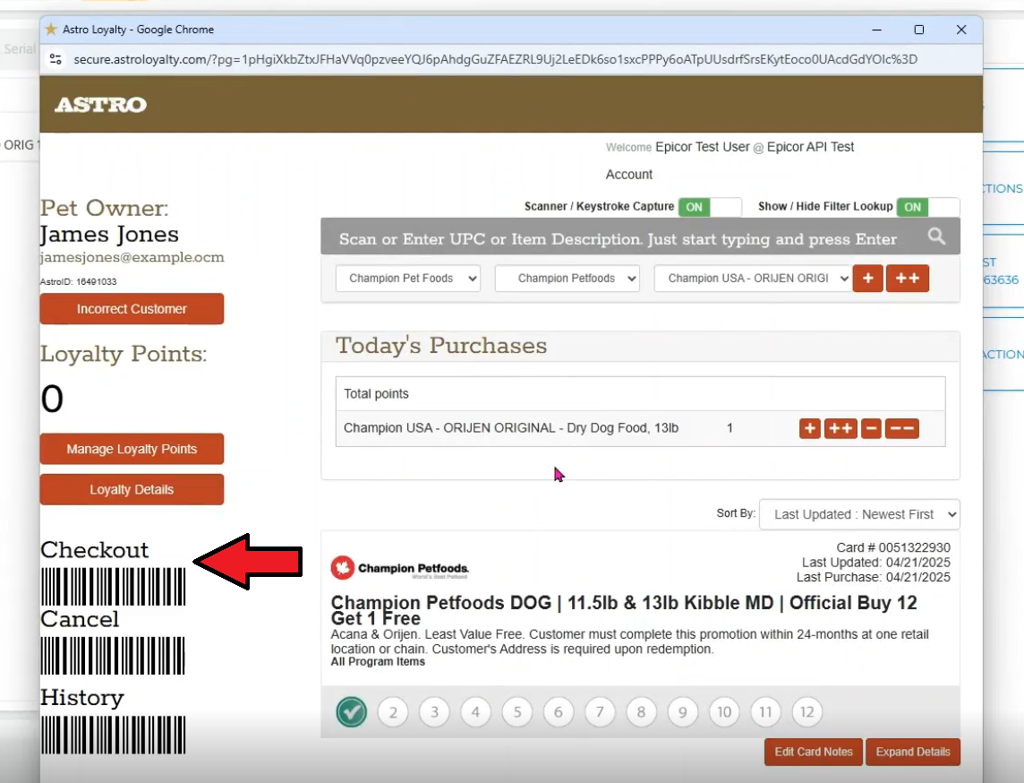
Task: Click the Incorrect Customer button
Action: (x=132, y=309)
